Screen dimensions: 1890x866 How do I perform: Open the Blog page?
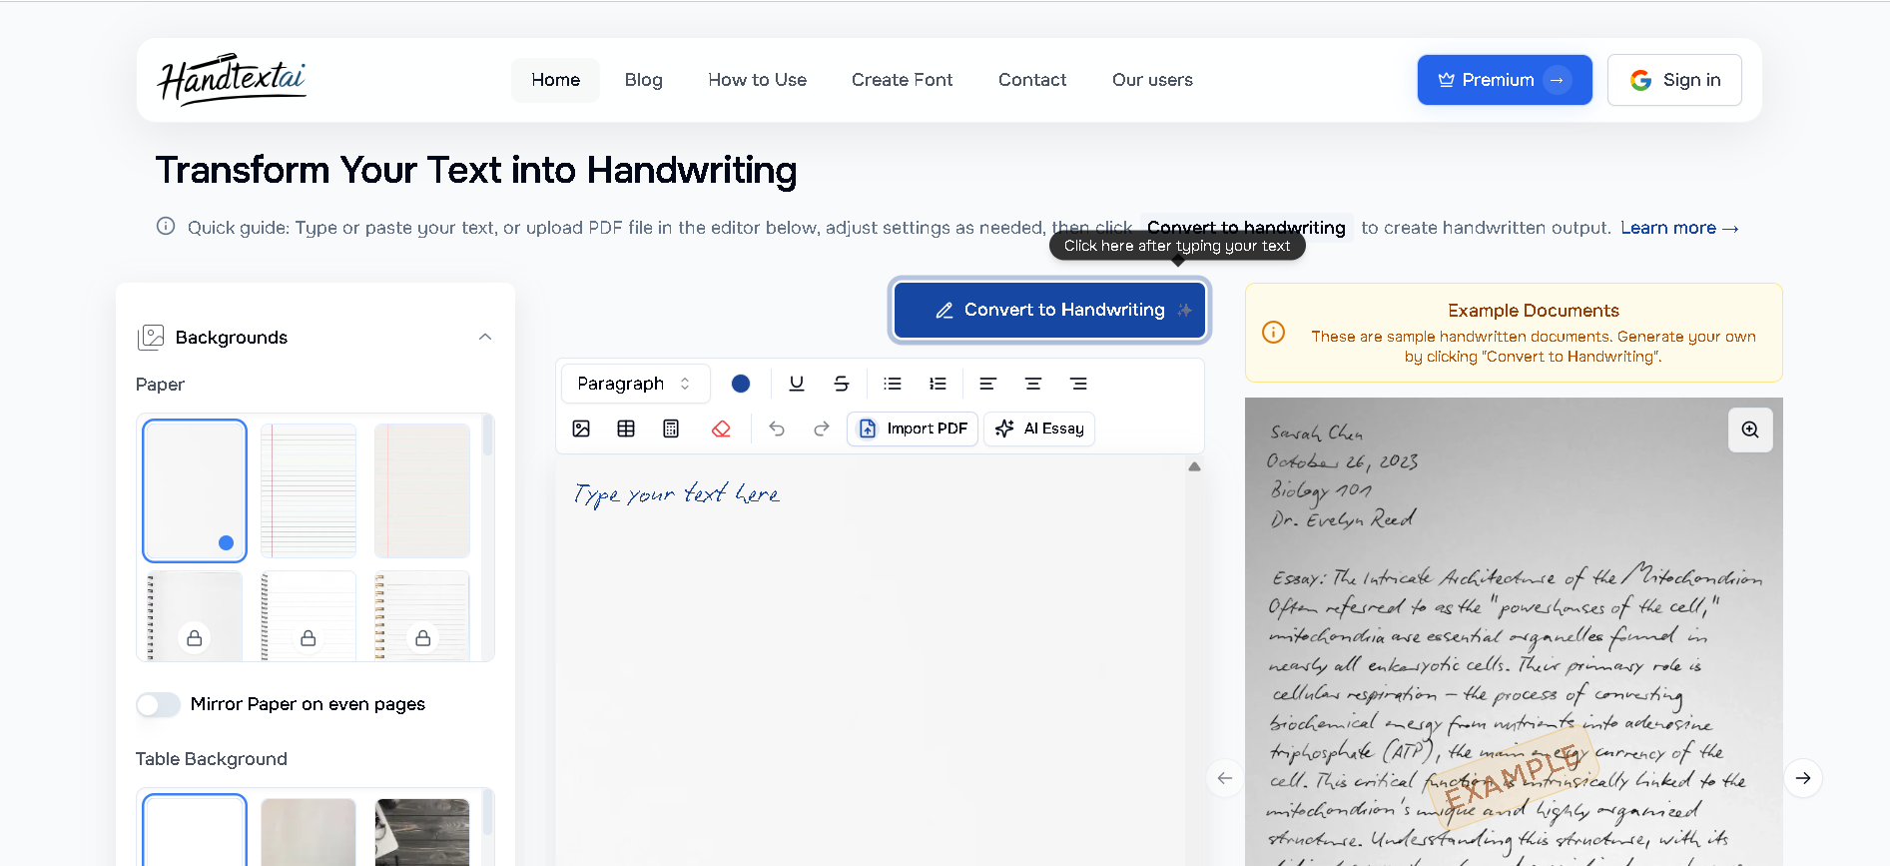[644, 80]
